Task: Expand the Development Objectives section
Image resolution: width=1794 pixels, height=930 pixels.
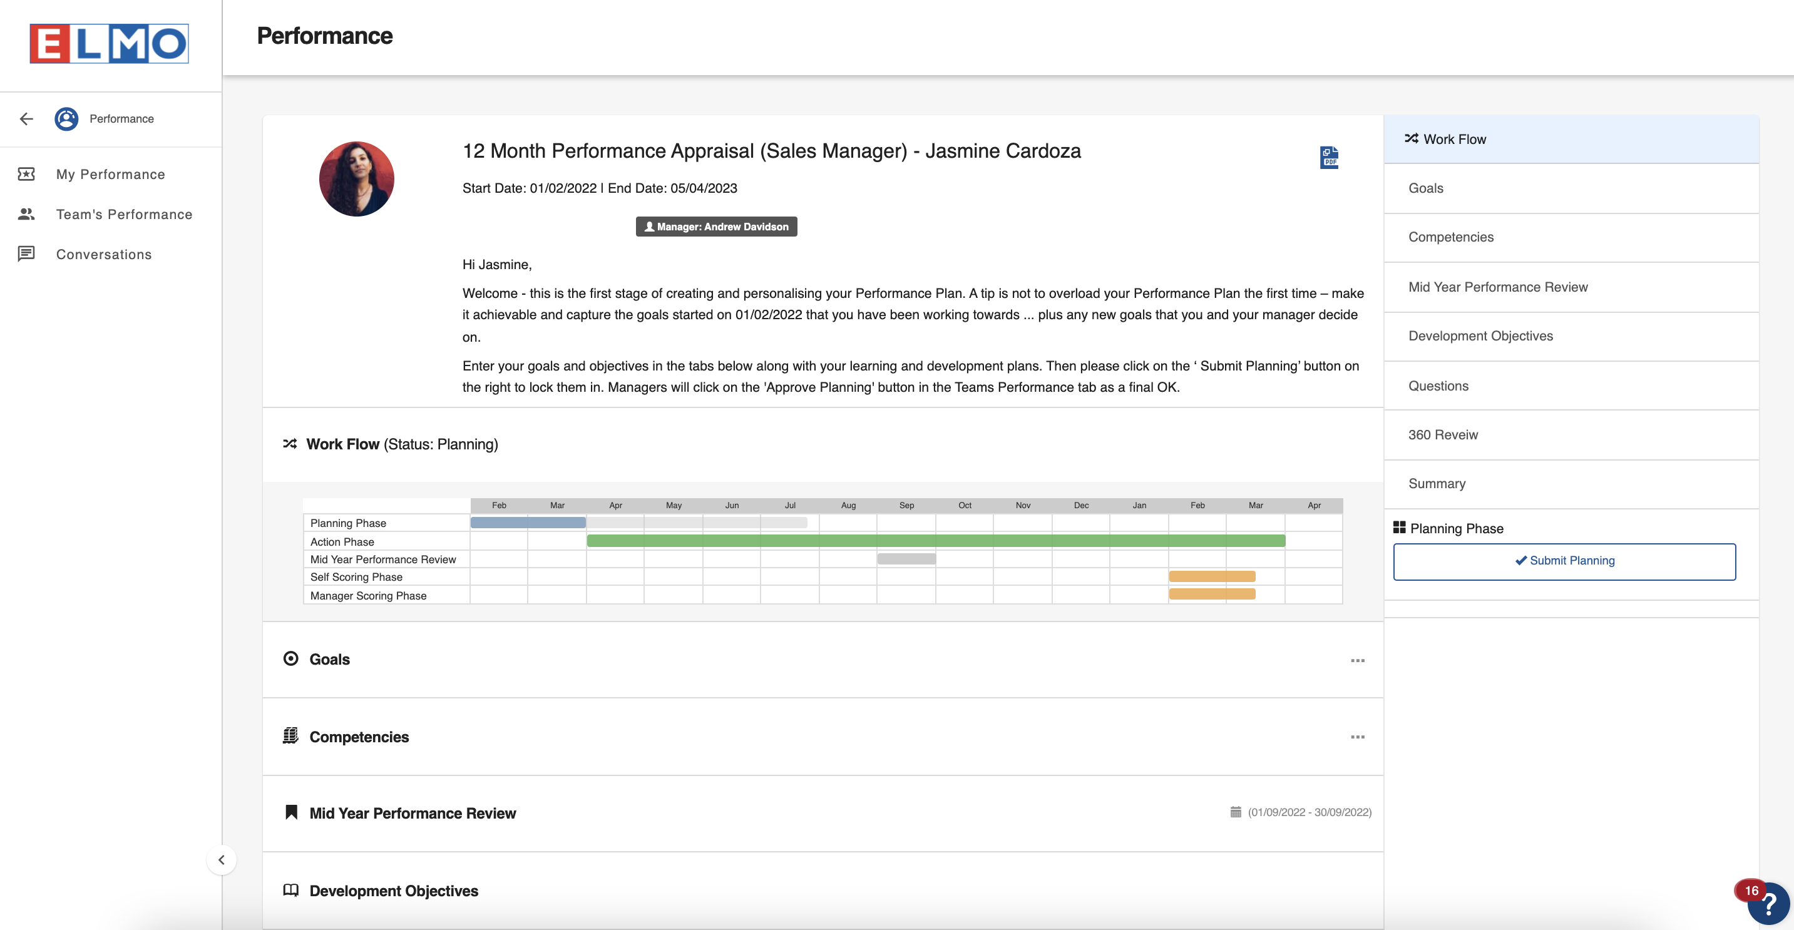Action: 394,891
